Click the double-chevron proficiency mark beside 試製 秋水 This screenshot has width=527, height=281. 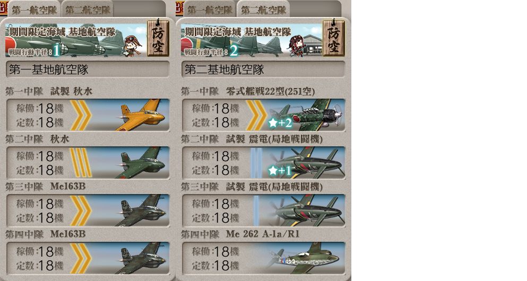81,115
